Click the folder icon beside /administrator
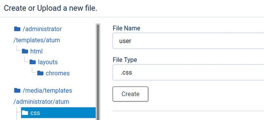 17,29
